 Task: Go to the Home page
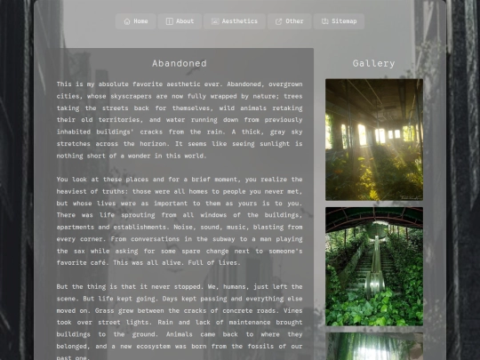click(x=136, y=21)
